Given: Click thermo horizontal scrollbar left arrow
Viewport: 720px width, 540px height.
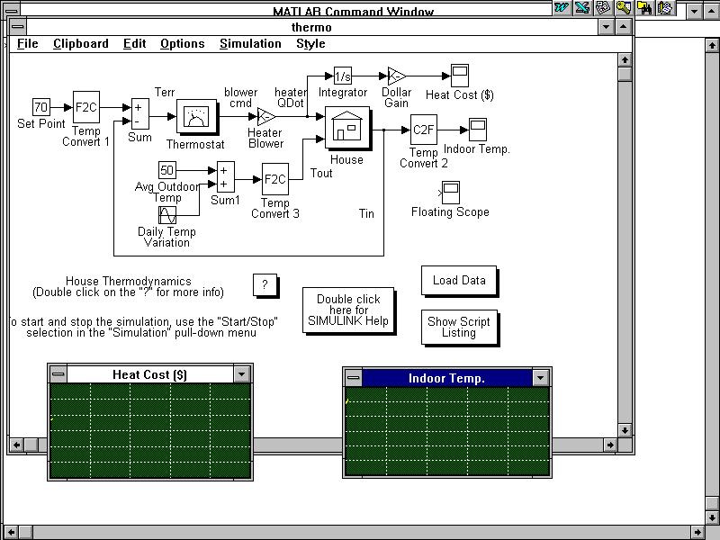Looking at the screenshot, I should (16, 445).
